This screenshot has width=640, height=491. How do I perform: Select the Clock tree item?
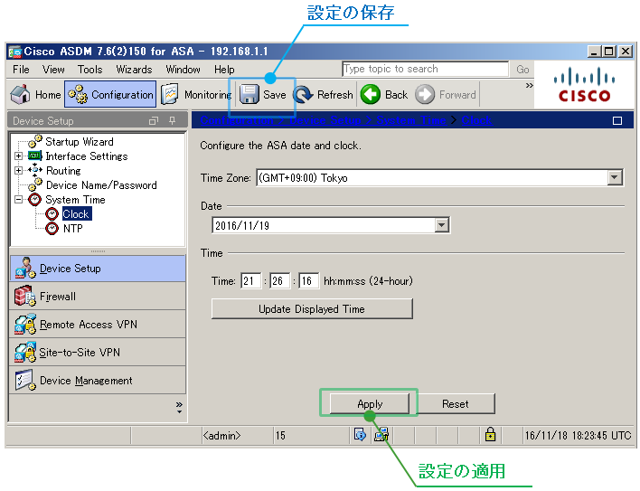[x=76, y=214]
